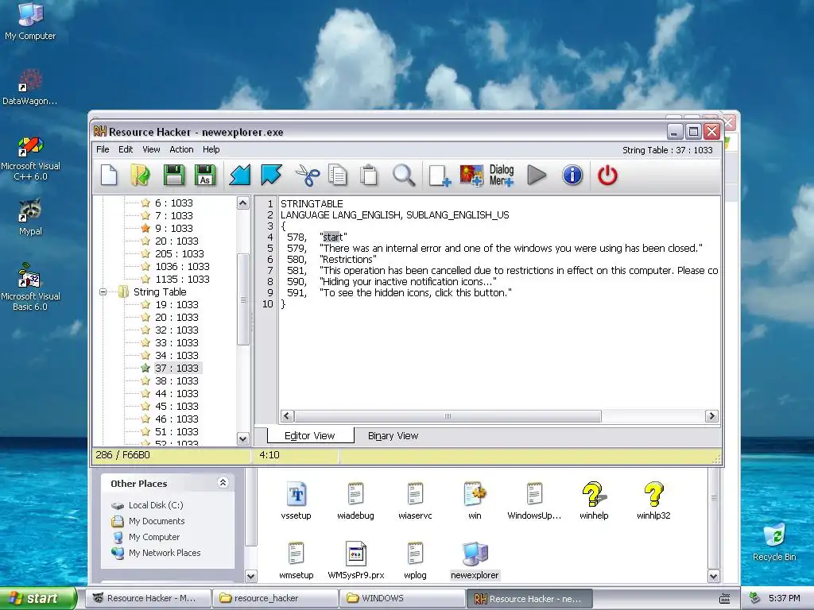Click the Cut scissors icon
Screen dimensions: 814x610
click(308, 176)
